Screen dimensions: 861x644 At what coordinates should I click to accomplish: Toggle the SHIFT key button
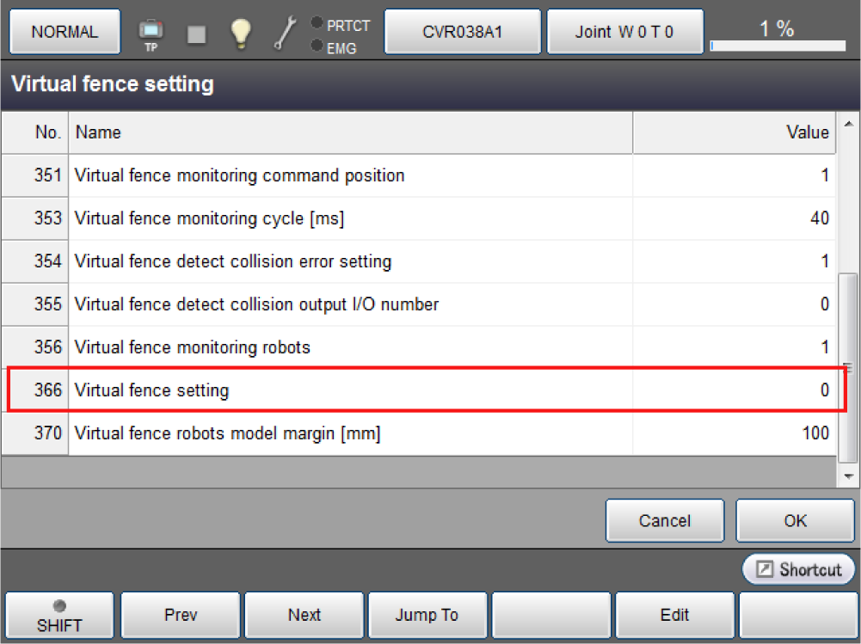point(59,616)
